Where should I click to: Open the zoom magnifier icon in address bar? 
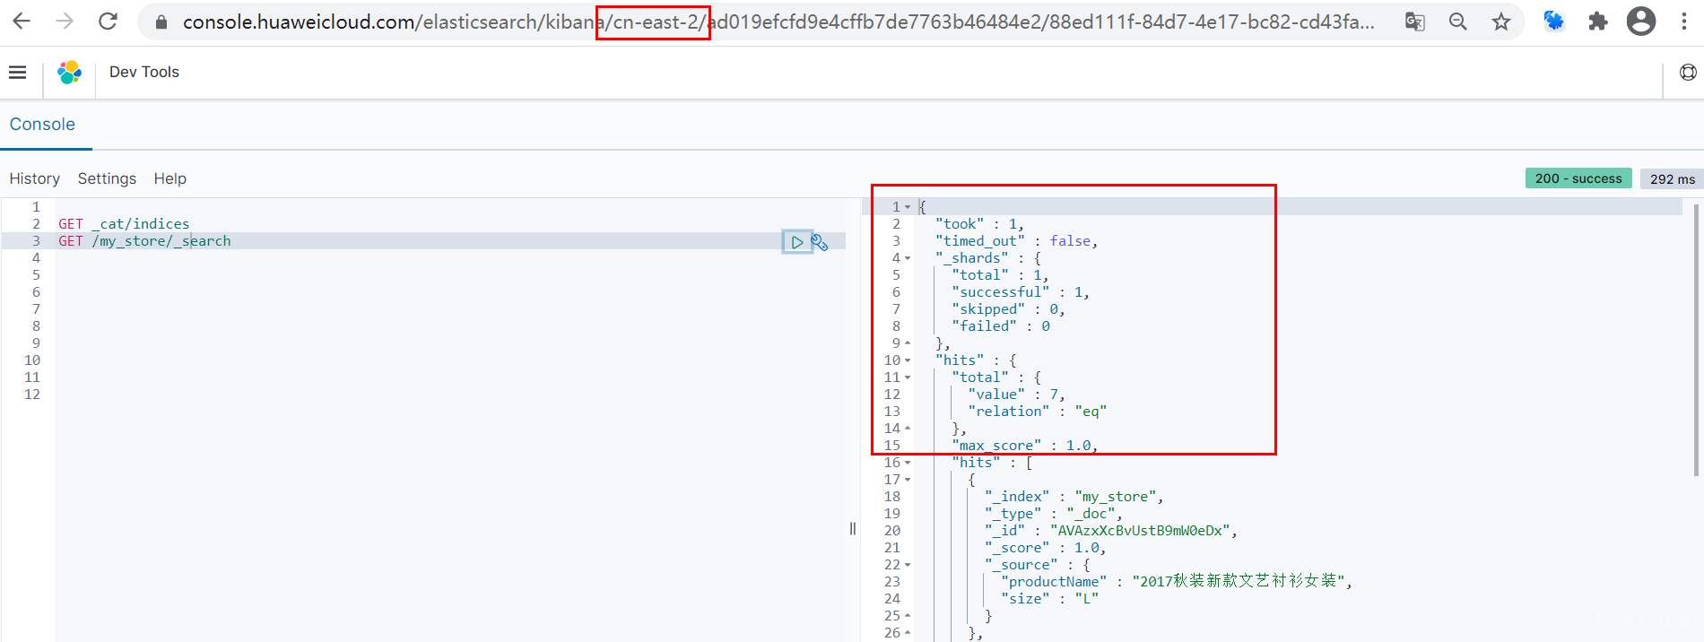click(x=1458, y=22)
